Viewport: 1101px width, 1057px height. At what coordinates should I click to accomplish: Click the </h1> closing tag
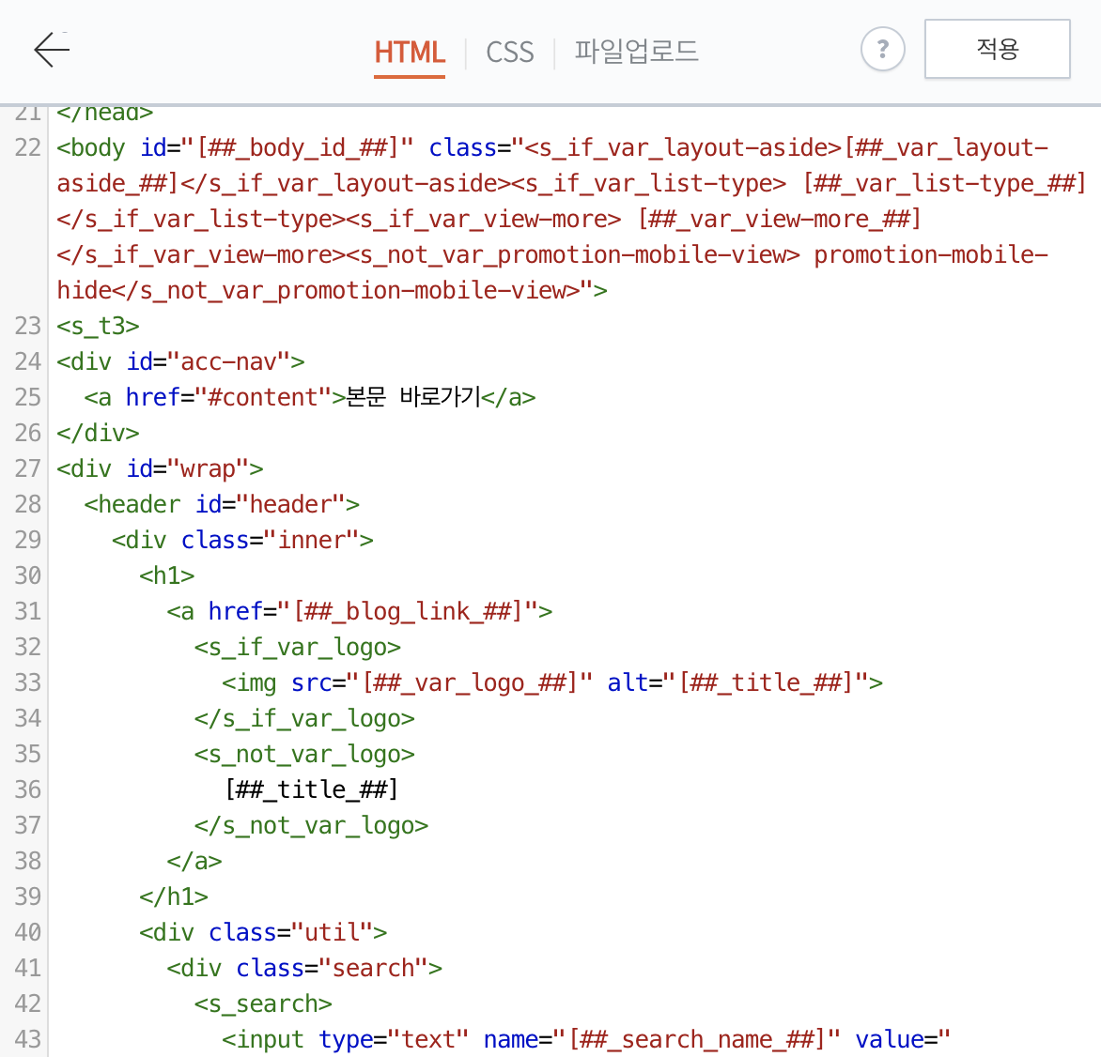174,897
